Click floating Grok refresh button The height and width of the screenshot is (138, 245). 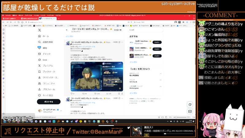click(x=190, y=105)
